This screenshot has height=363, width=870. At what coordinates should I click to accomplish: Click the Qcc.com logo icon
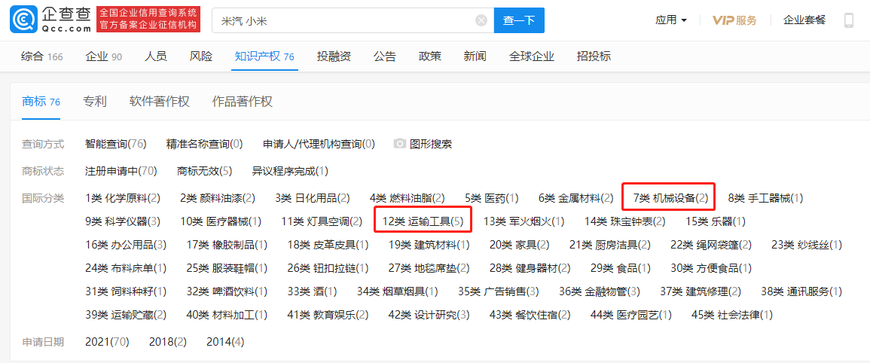click(23, 20)
